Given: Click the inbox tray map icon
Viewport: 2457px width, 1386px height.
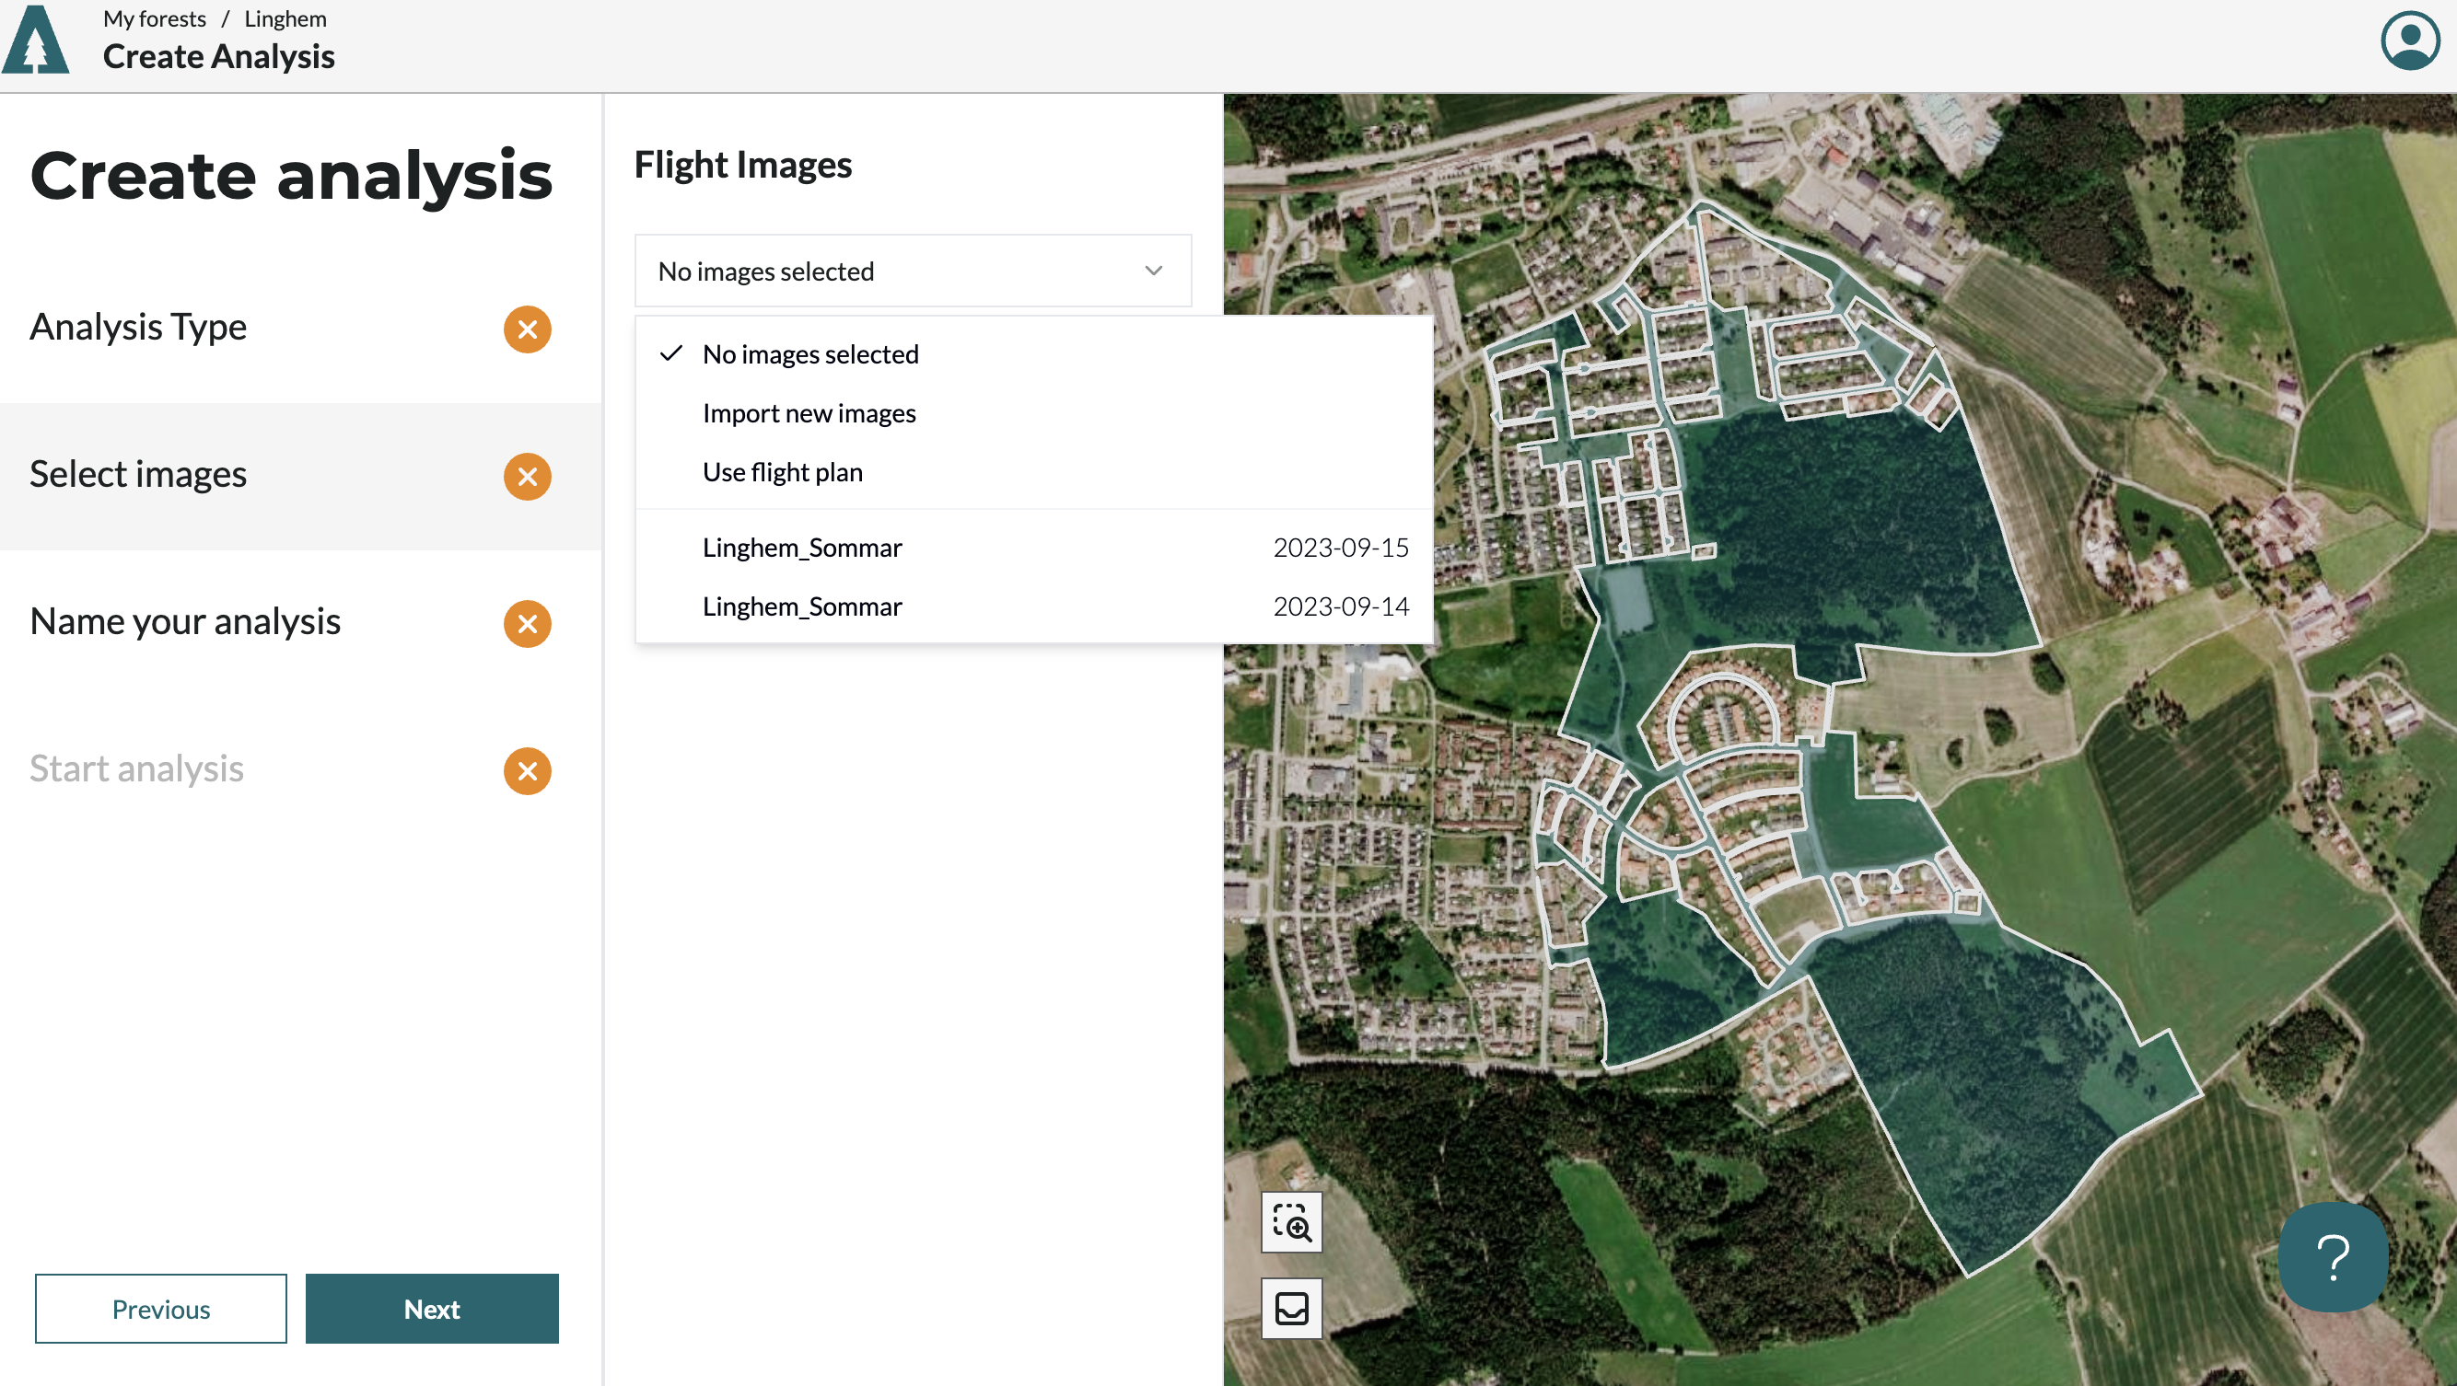Looking at the screenshot, I should (1291, 1309).
